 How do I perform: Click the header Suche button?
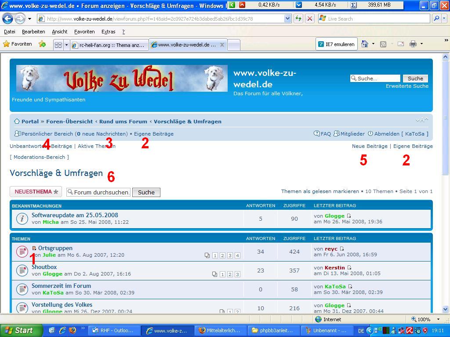tap(415, 79)
